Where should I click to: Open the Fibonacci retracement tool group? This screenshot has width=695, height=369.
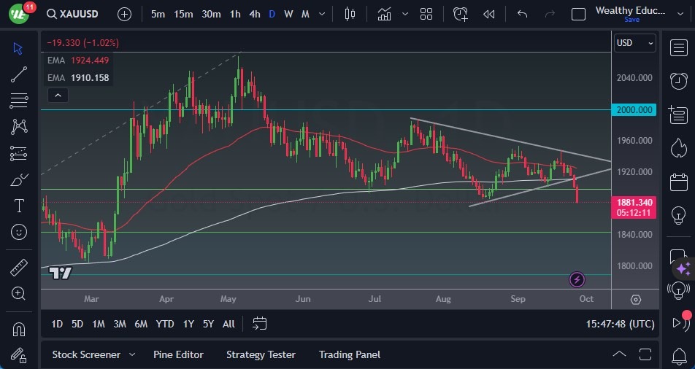tap(19, 101)
